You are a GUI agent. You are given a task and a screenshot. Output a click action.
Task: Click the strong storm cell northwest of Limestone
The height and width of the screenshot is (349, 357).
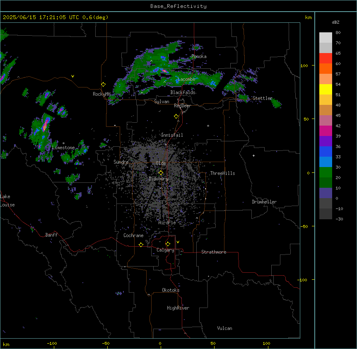tap(46, 125)
